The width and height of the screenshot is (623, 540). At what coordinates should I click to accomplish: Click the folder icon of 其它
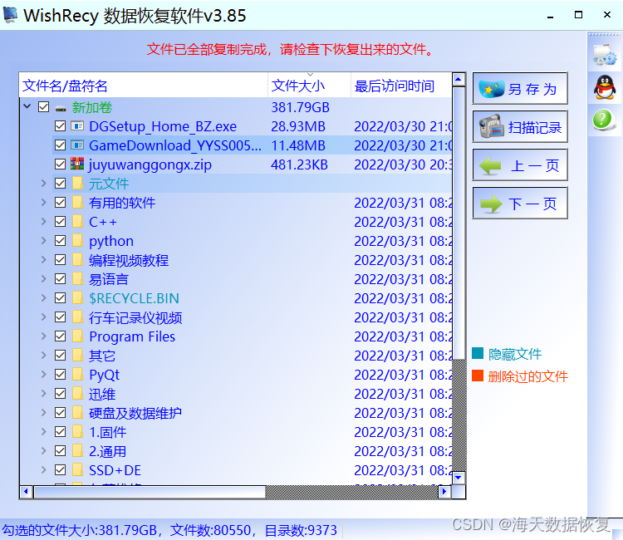[x=77, y=356]
